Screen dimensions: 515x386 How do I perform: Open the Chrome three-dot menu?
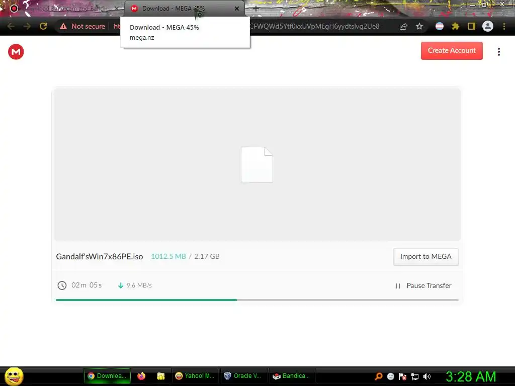tap(504, 26)
